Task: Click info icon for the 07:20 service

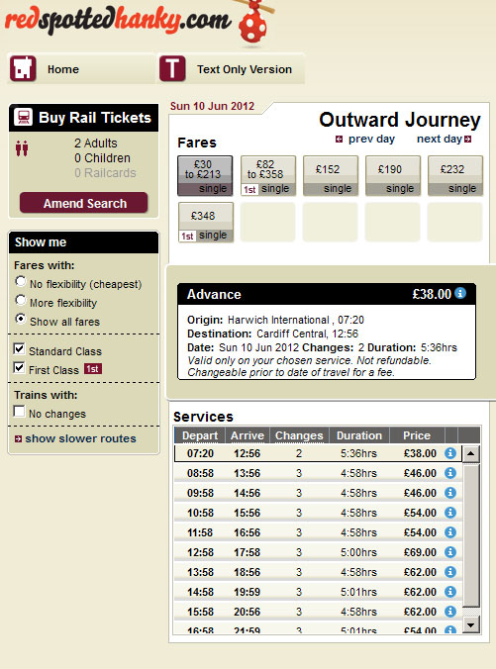Action: 450,453
